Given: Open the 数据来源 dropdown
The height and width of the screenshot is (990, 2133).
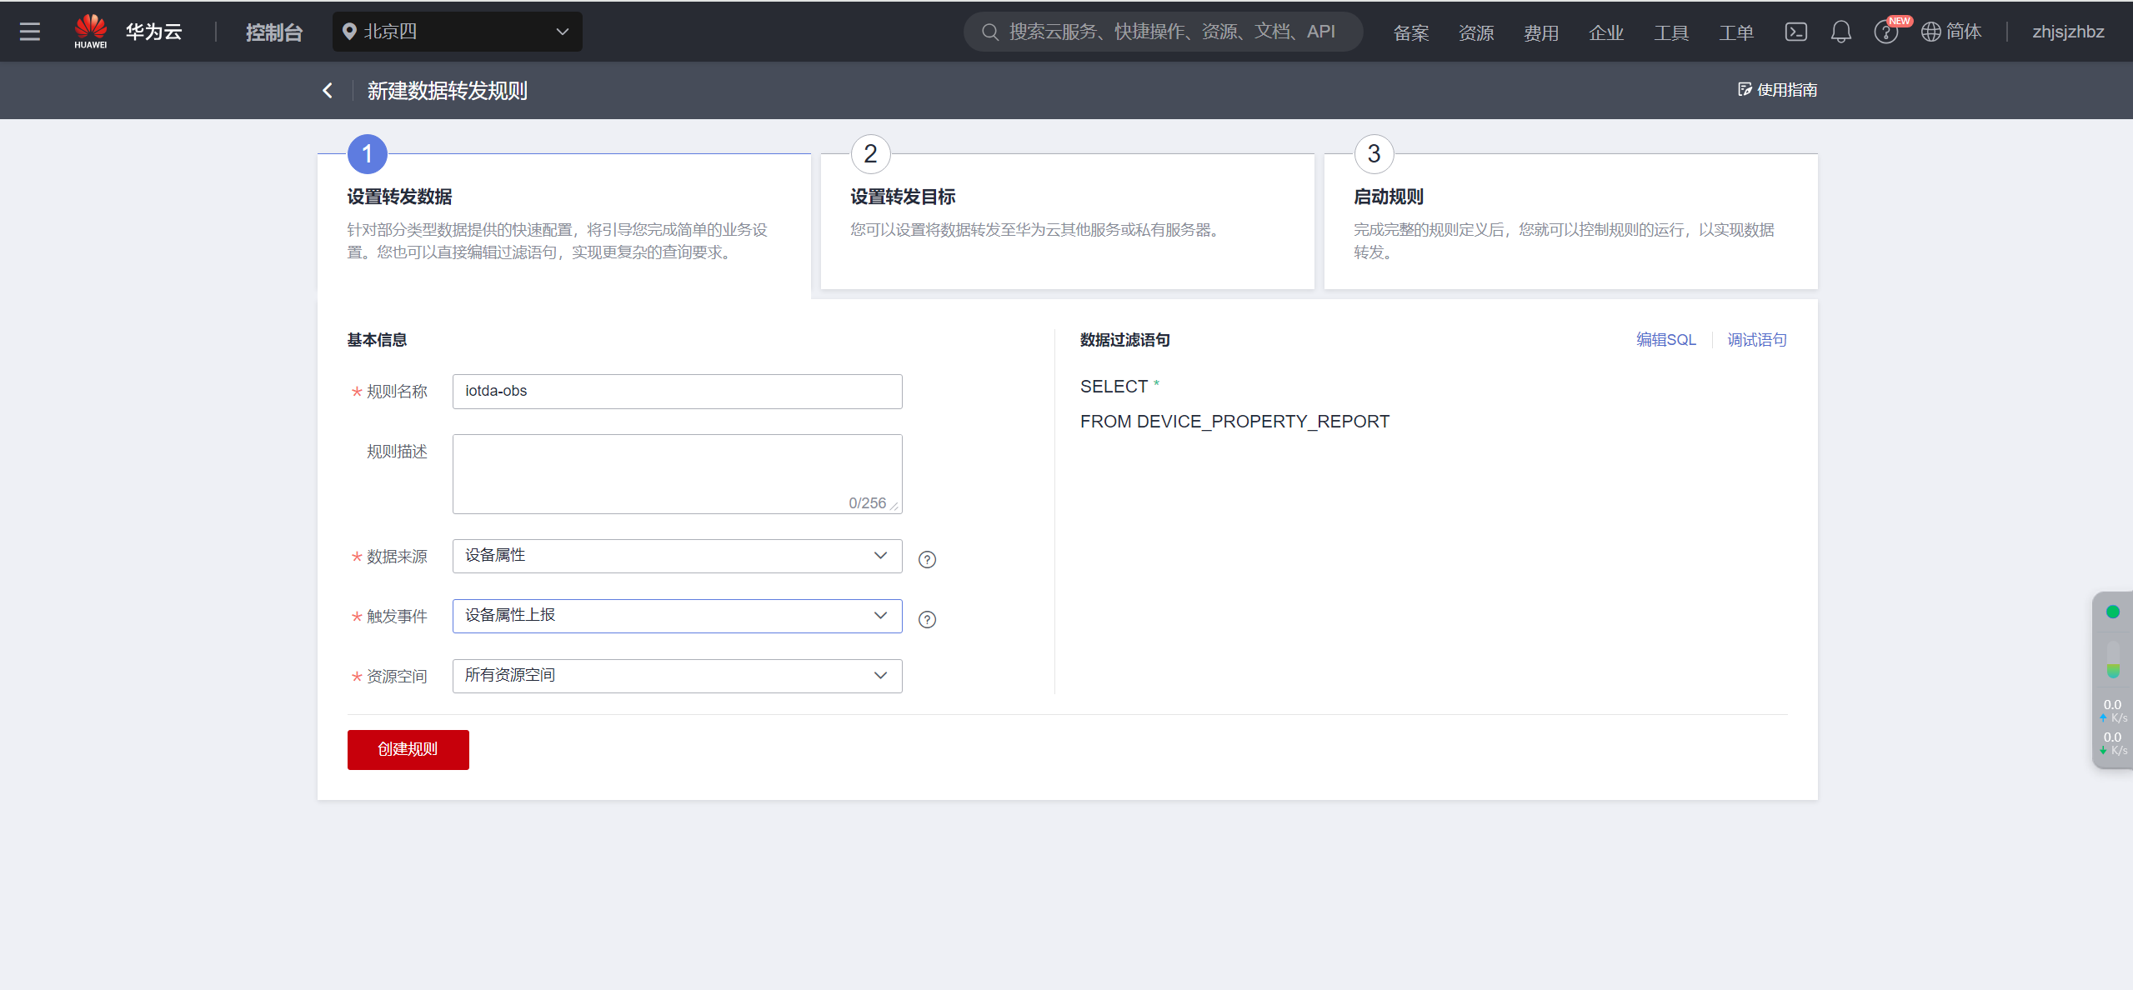Looking at the screenshot, I should [x=677, y=556].
